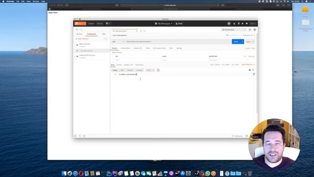Select the Headers request tab
This screenshot has width=314, height=177.
point(137,48)
